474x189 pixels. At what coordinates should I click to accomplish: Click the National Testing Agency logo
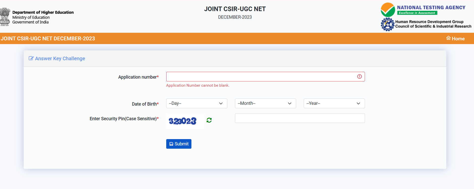click(423, 10)
